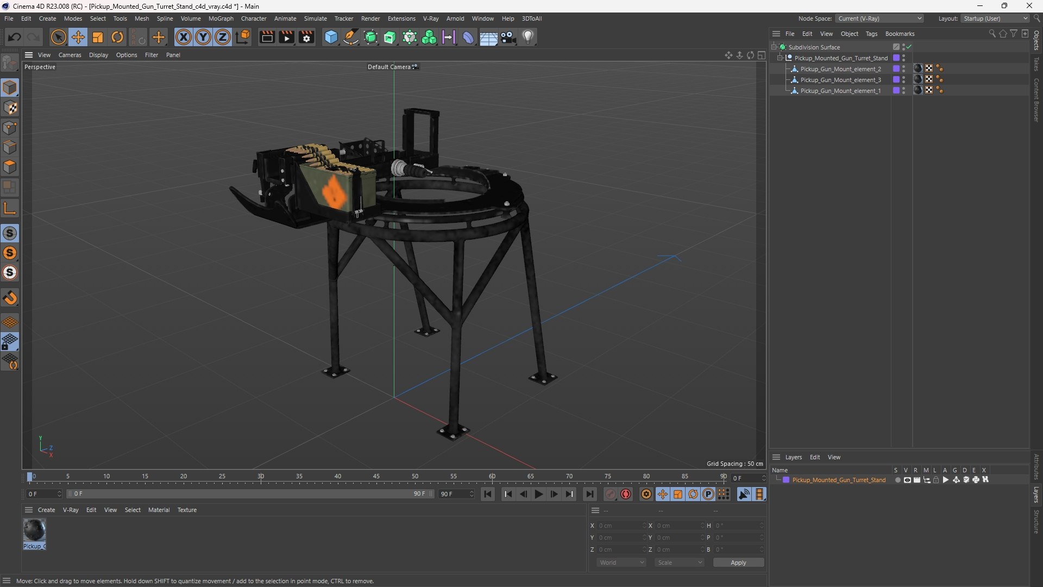The image size is (1043, 587).
Task: Toggle X axis lock
Action: click(x=184, y=37)
